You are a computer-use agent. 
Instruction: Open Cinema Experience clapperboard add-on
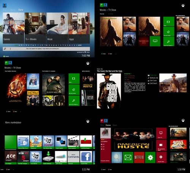[73, 142]
